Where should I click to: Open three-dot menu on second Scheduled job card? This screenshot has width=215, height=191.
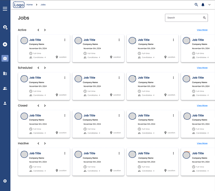[119, 78]
